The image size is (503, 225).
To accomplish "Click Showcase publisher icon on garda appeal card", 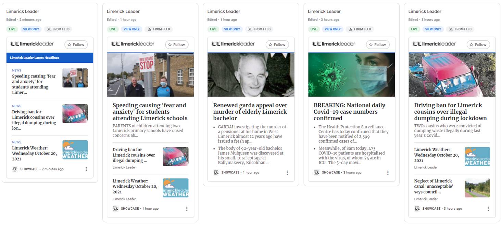I will [216, 172].
